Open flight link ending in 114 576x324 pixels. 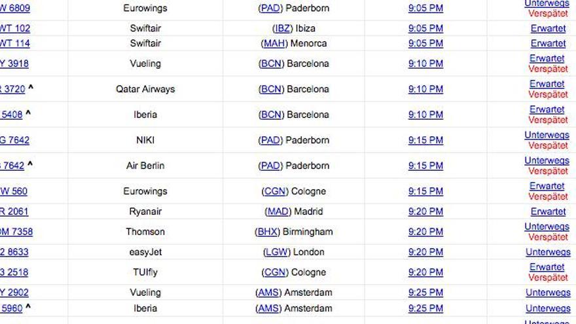[x=15, y=43]
